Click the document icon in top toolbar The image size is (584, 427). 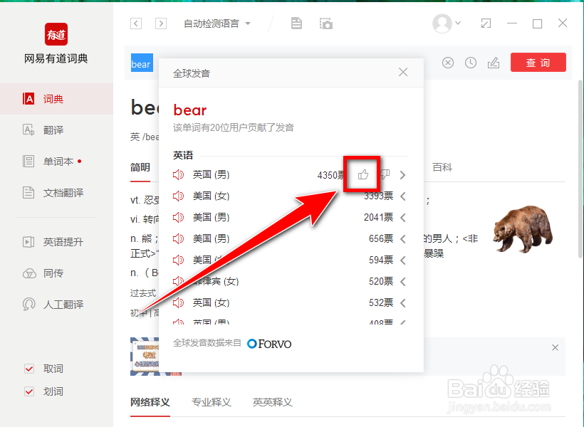pos(296,23)
